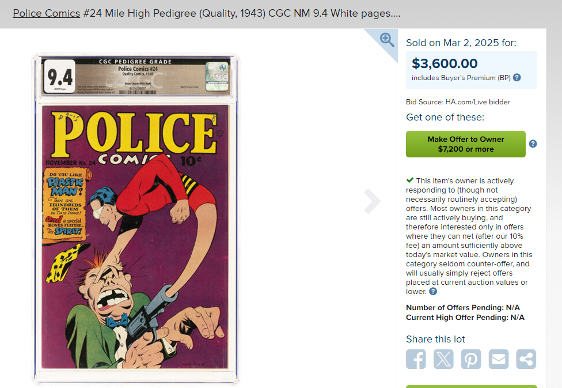The width and height of the screenshot is (562, 388).
Task: Share the lot using the email envelope icon
Action: (499, 359)
